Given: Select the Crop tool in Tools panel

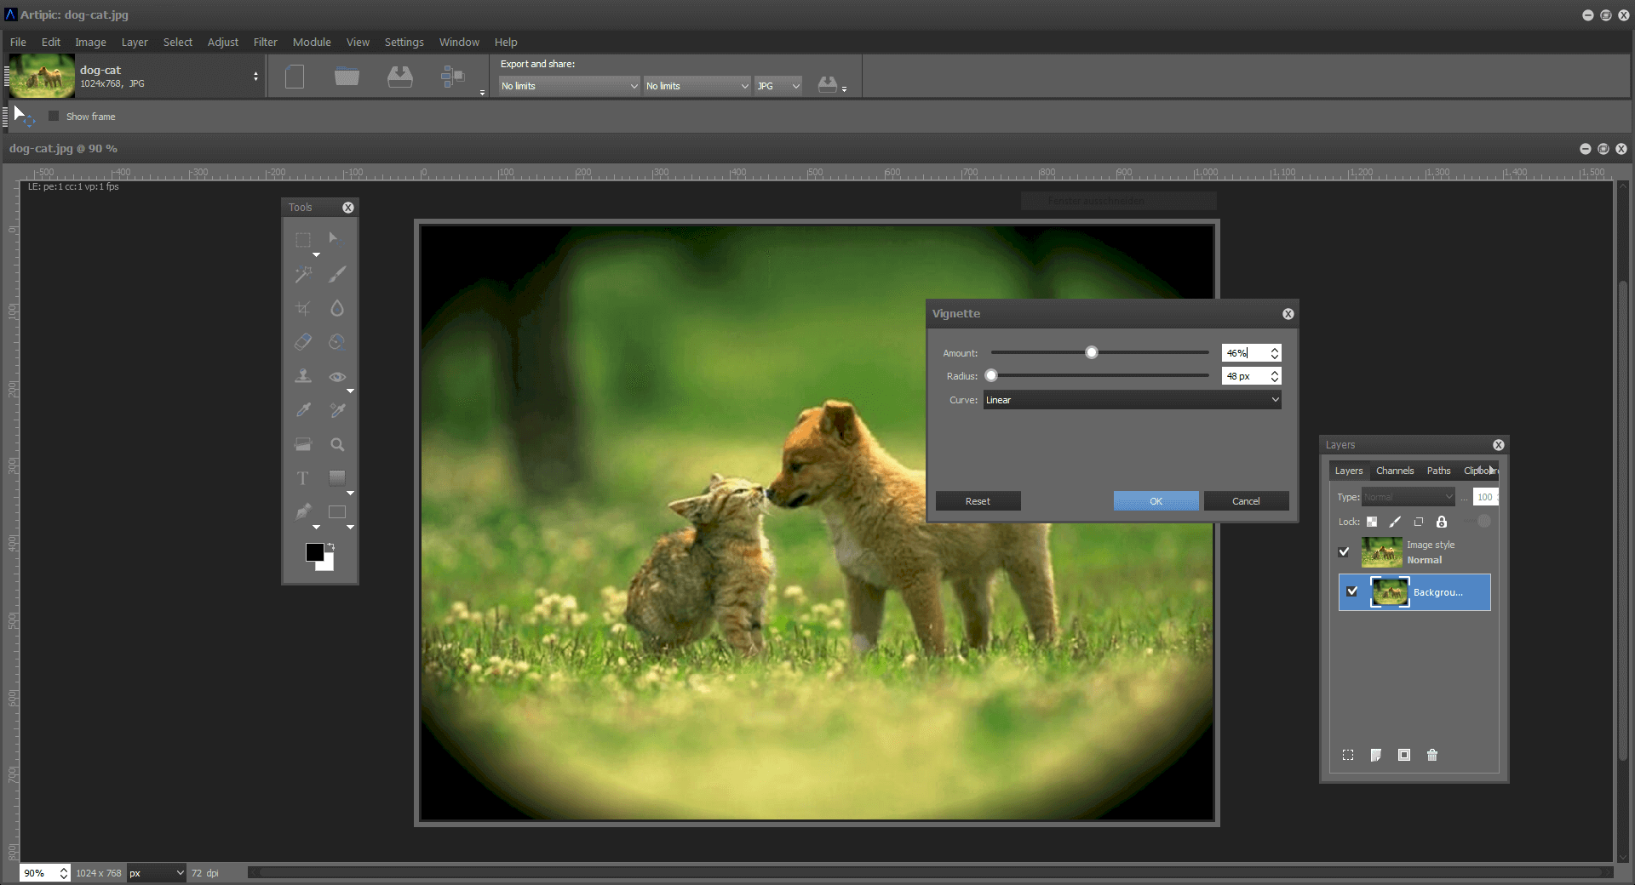Looking at the screenshot, I should tap(303, 308).
